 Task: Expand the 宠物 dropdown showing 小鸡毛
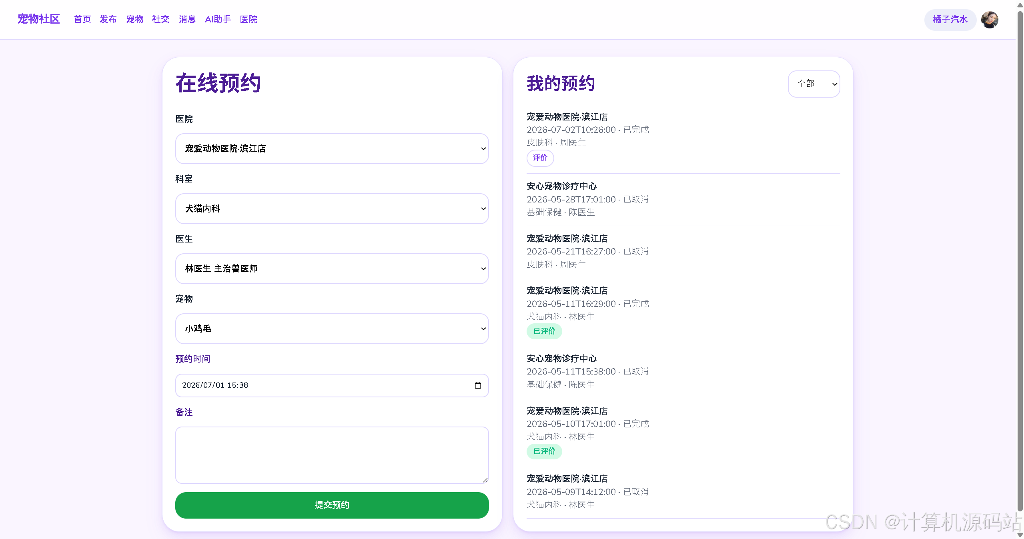(x=332, y=329)
